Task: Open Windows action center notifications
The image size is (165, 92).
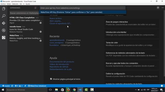Action: (x=162, y=90)
